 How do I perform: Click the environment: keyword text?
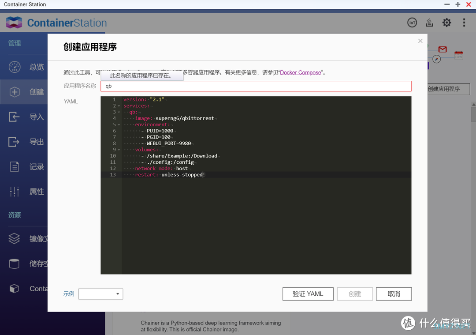pos(152,124)
